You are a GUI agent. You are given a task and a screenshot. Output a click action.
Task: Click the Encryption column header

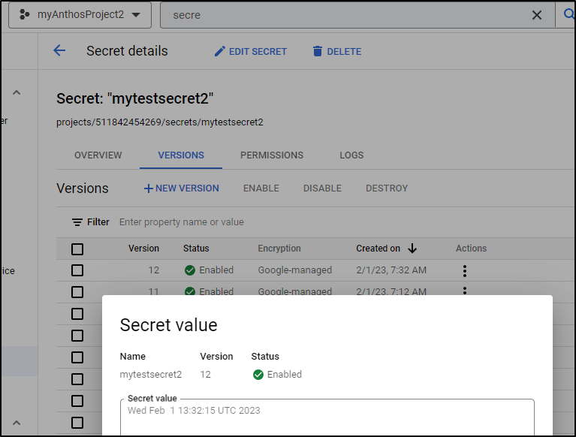279,249
